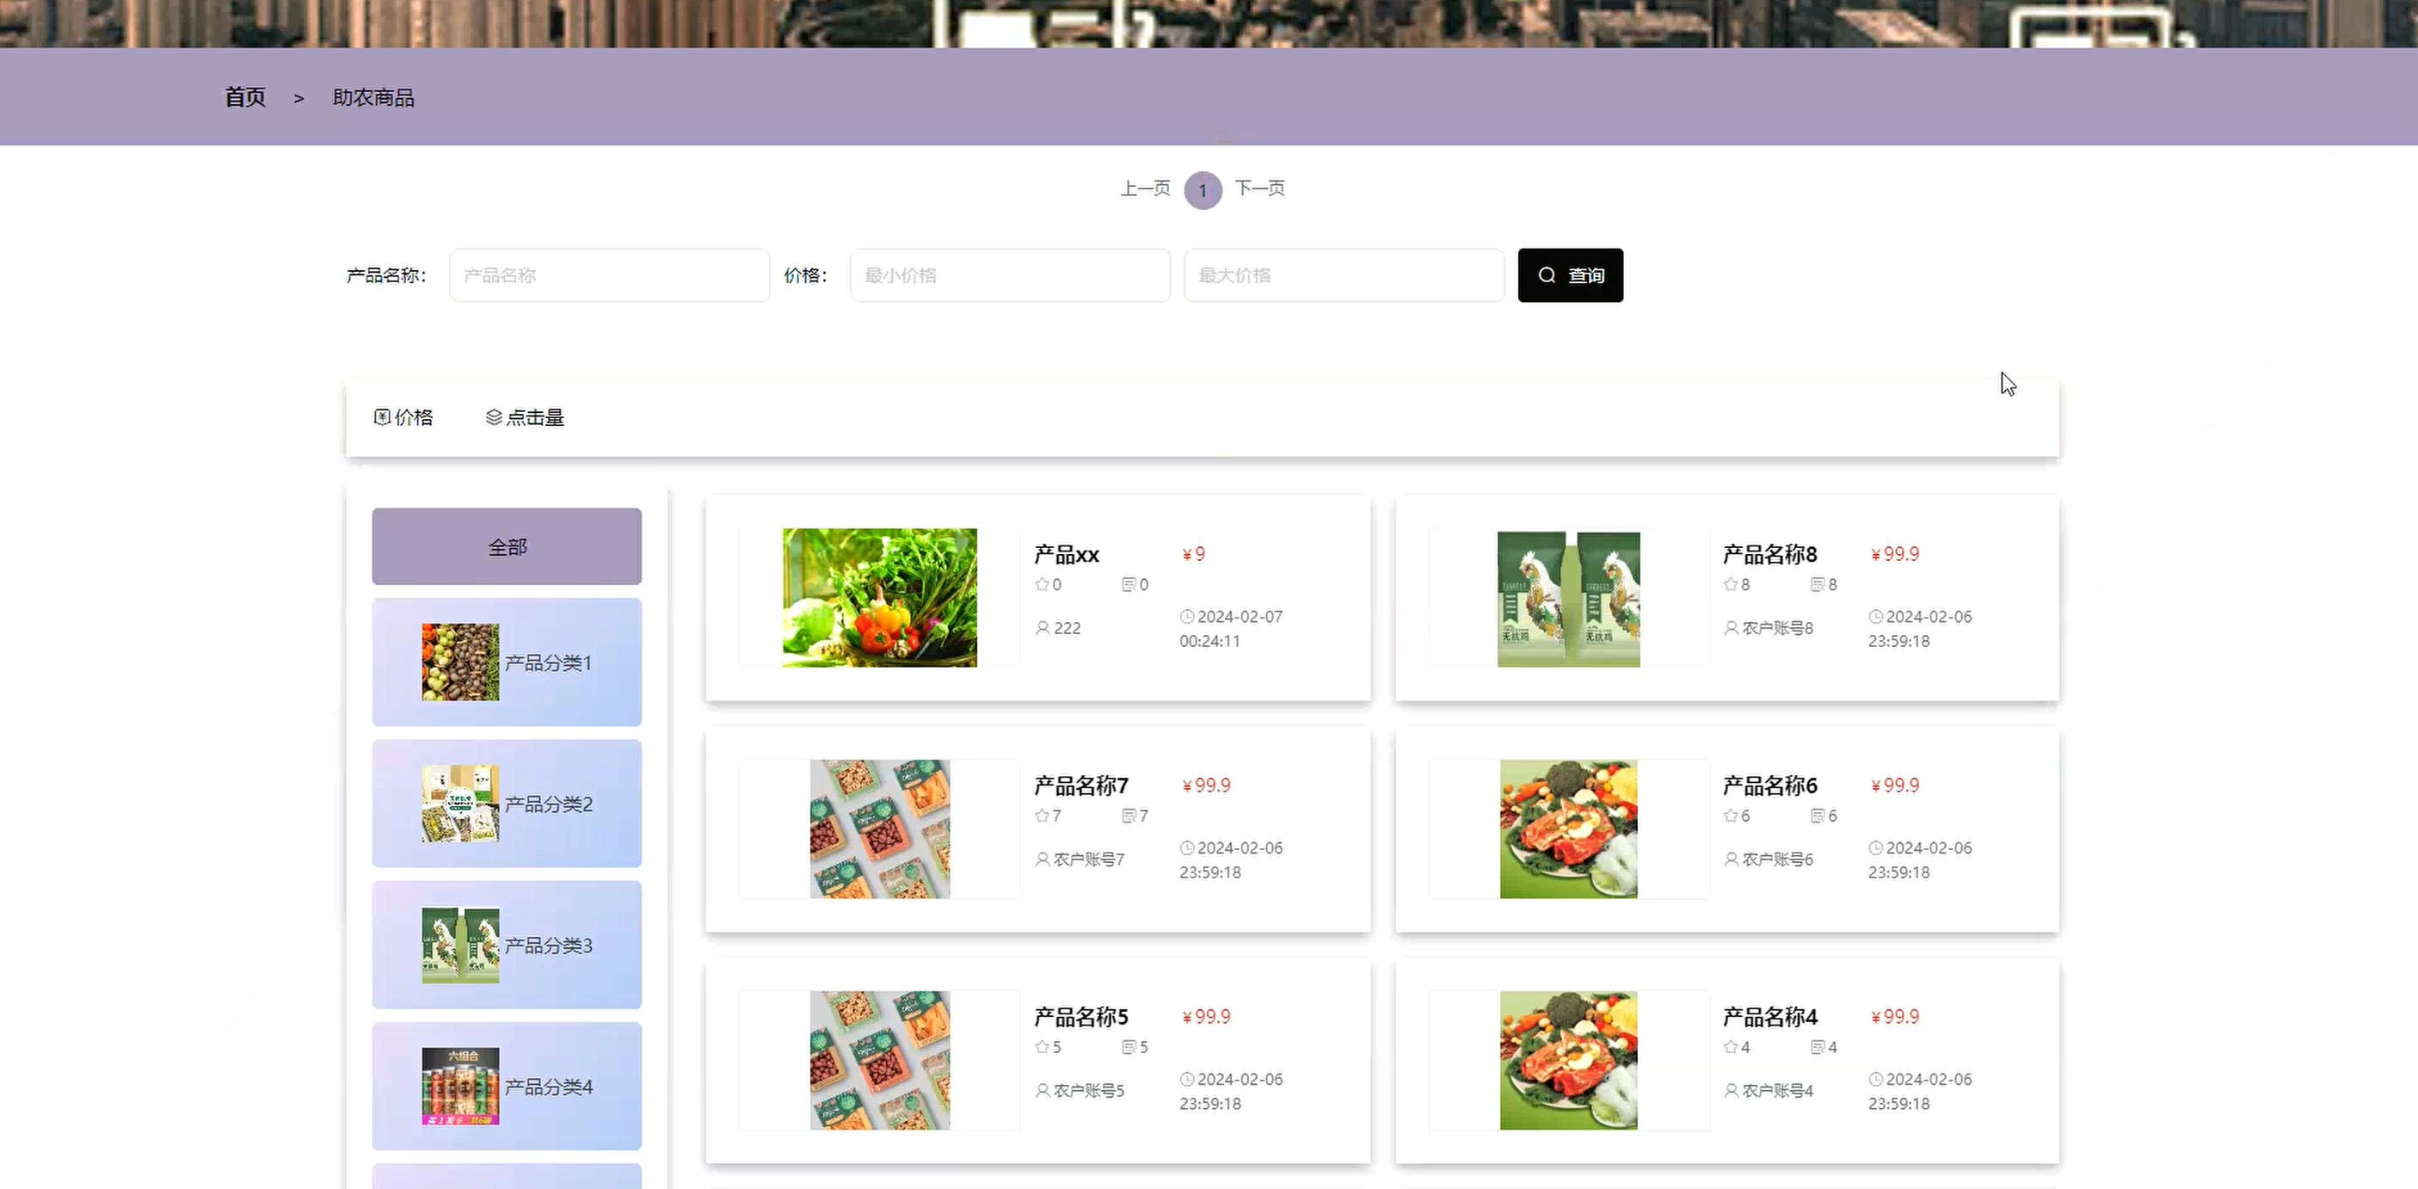The width and height of the screenshot is (2418, 1189).
Task: Open 产品名称5 product image
Action: tap(879, 1059)
